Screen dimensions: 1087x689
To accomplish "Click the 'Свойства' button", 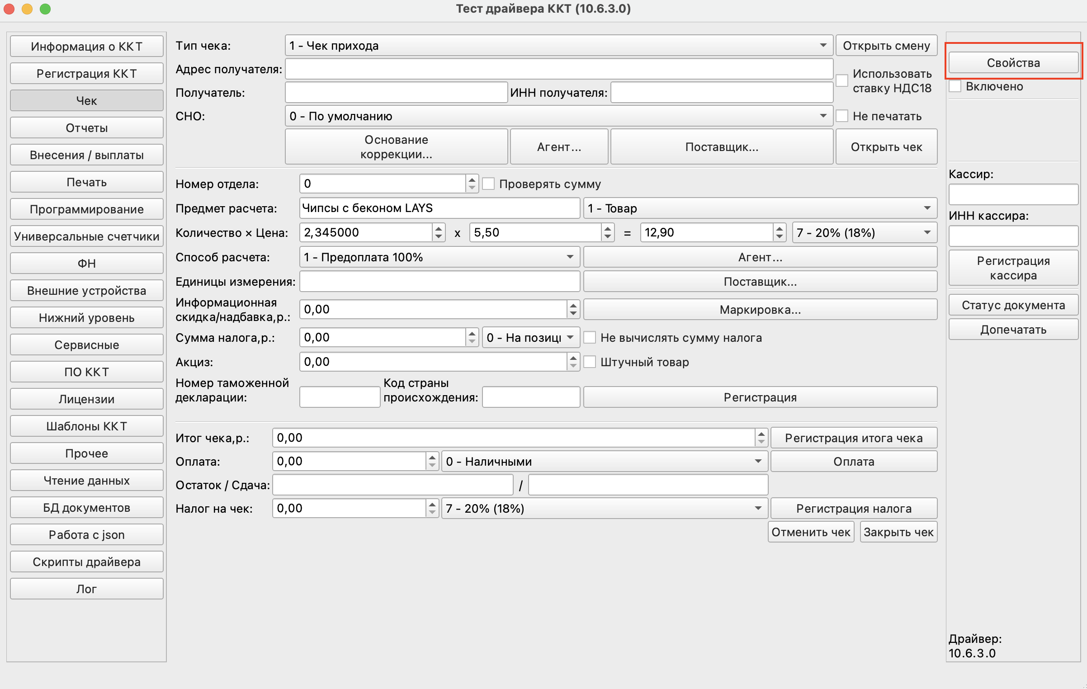I will (1013, 63).
